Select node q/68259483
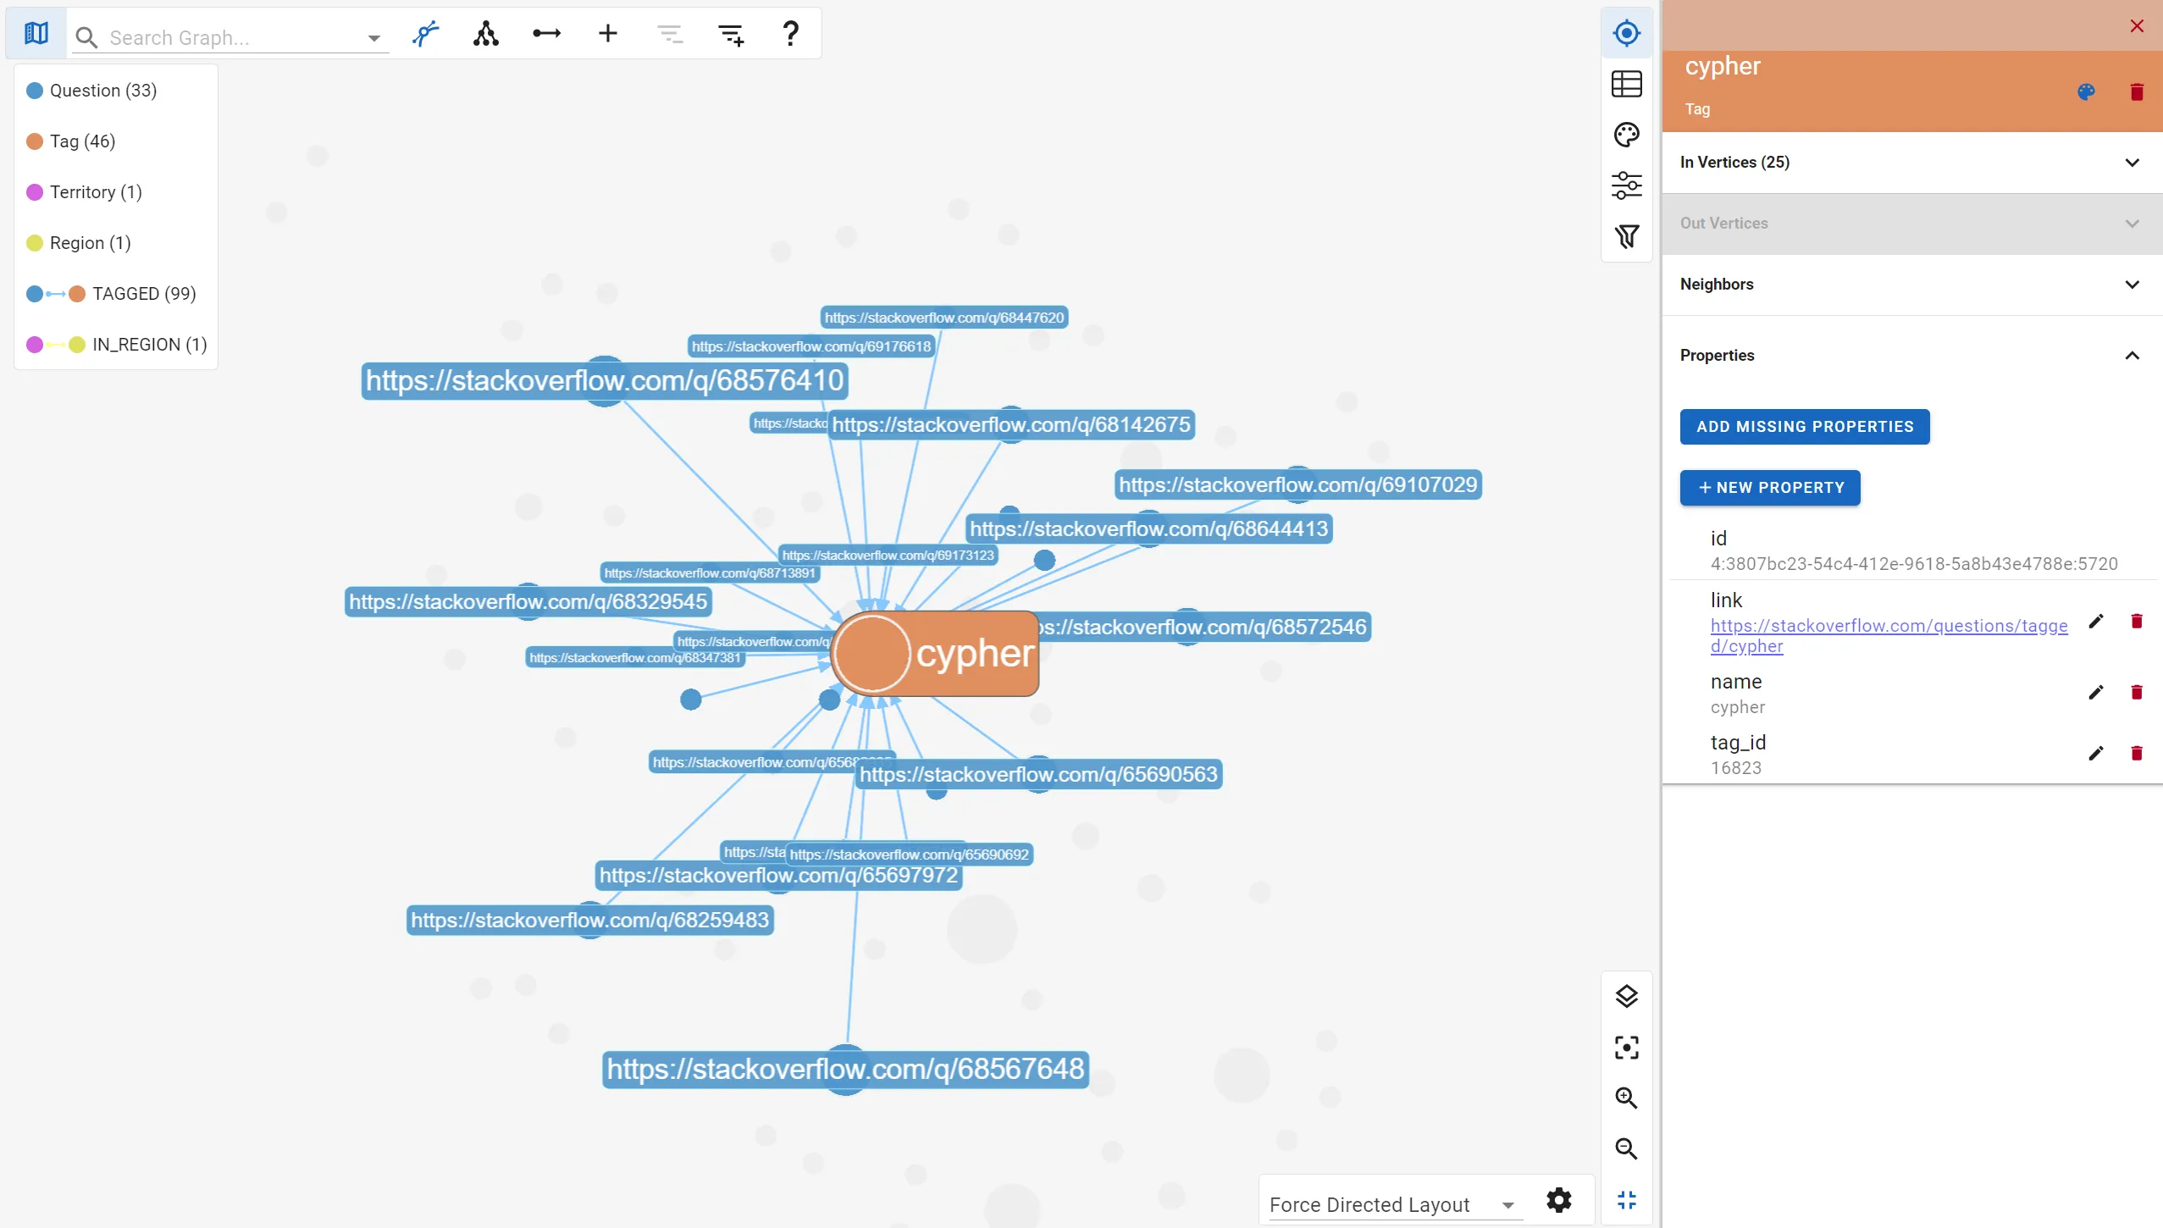 click(x=589, y=920)
